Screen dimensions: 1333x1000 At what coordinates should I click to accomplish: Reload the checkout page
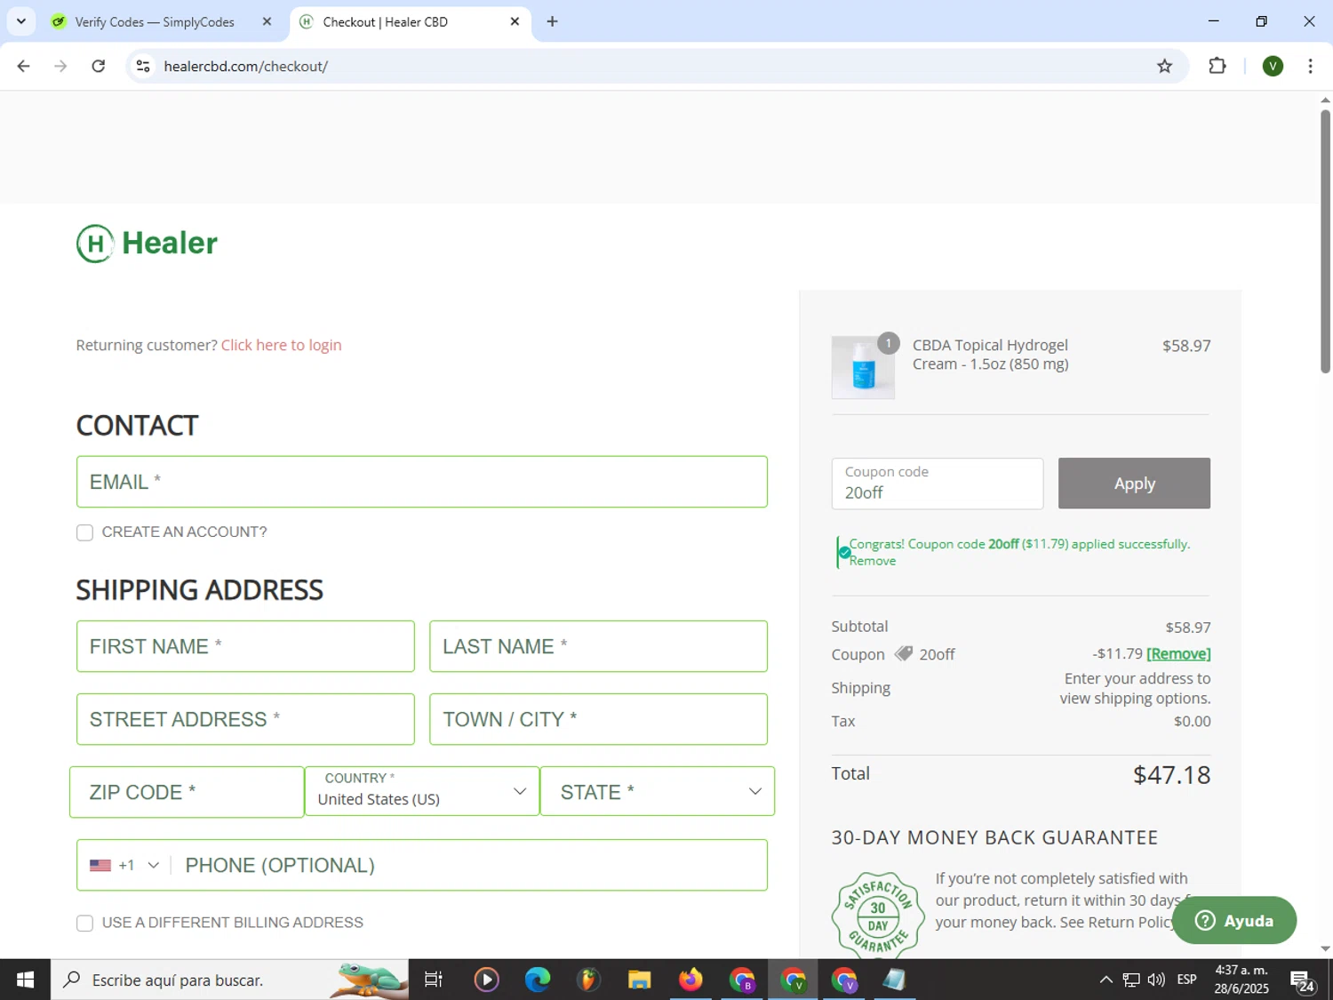point(99,66)
